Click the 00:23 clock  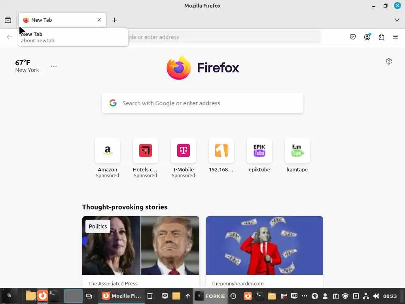coord(390,296)
